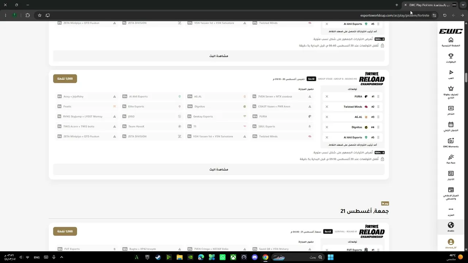Click the Fortnite Reload logo of Round #10
Screen dimensions: 468x263
click(x=371, y=79)
